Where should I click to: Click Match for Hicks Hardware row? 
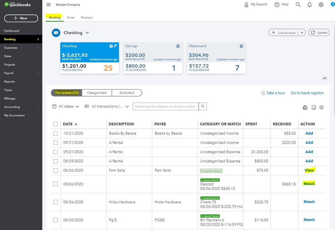309,202
